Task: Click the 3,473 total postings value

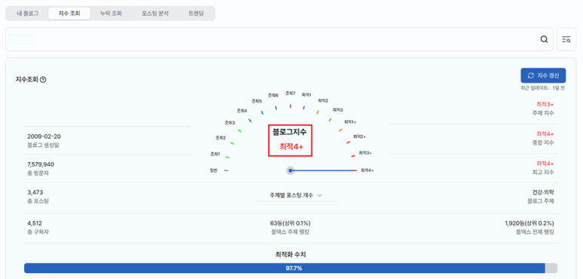Action: click(35, 192)
